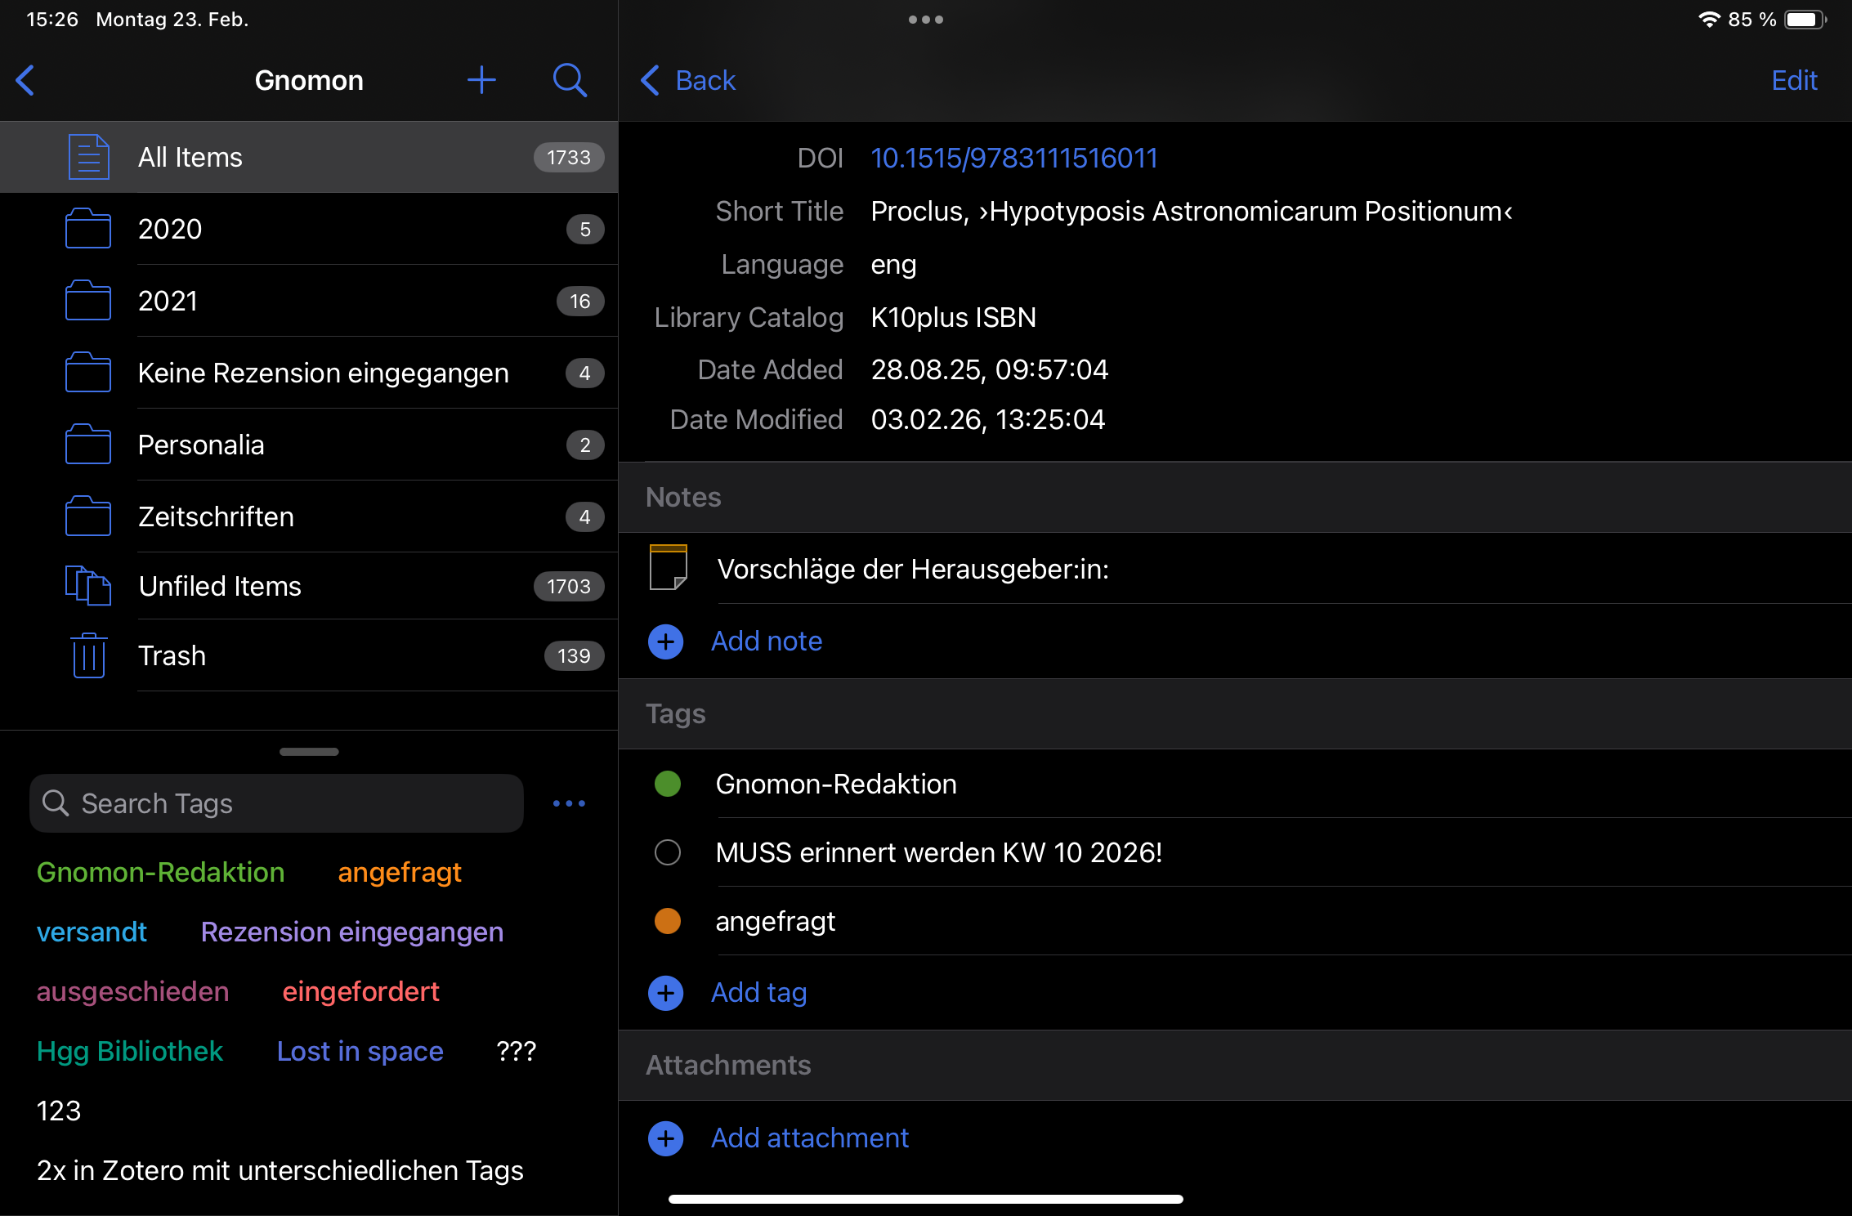The image size is (1852, 1216).
Task: Select the Keine Rezension eingegangen collection
Action: pyautogui.click(x=323, y=373)
